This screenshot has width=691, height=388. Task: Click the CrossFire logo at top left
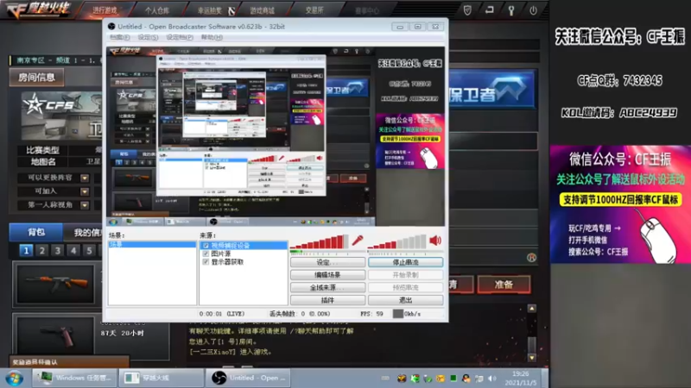pyautogui.click(x=39, y=9)
